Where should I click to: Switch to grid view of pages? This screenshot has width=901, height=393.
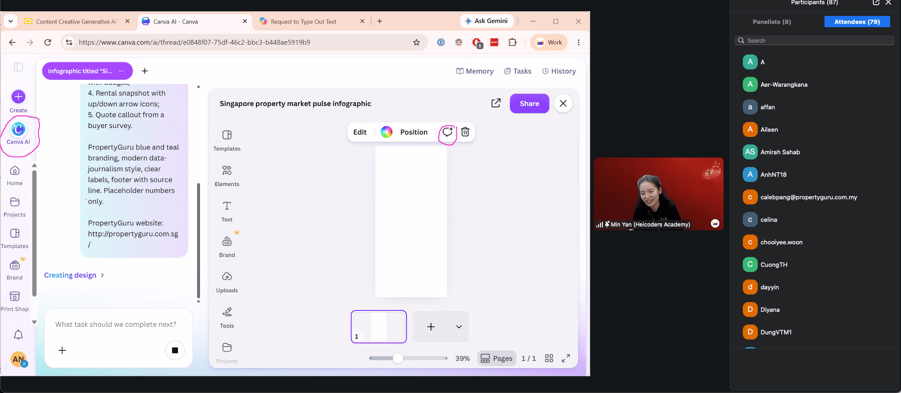coord(549,358)
